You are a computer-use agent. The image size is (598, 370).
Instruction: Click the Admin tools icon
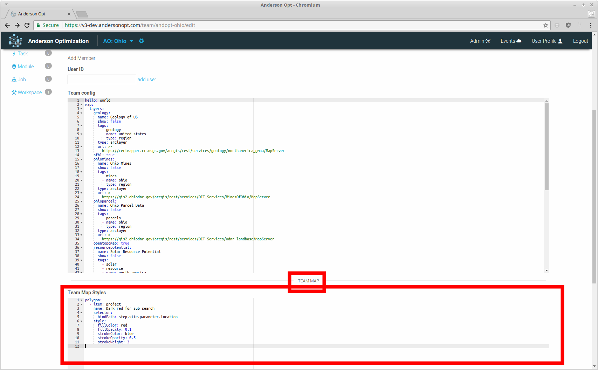488,41
